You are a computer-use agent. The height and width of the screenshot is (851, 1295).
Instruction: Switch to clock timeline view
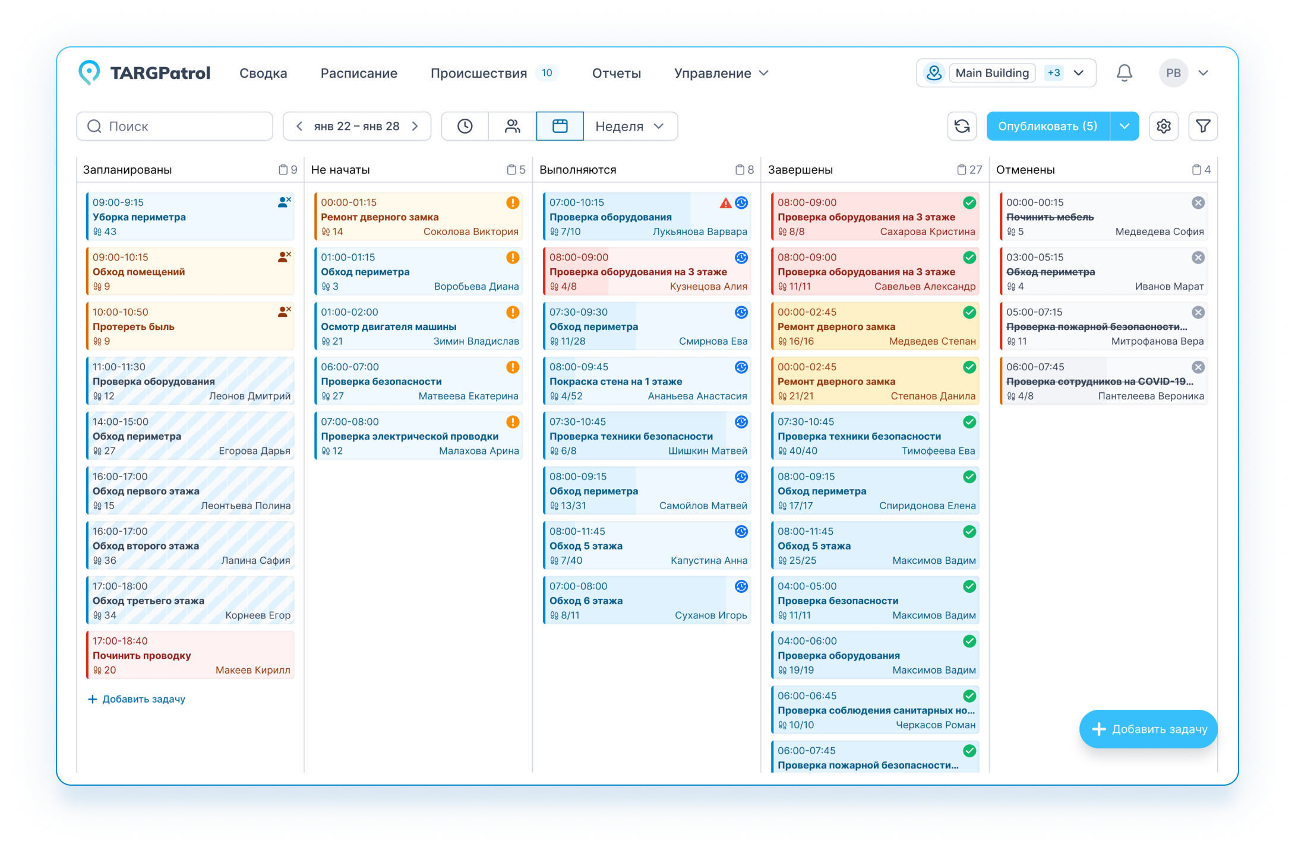465,126
